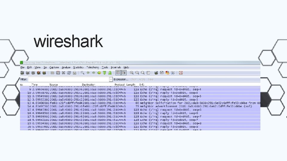Screen dimensions: 287x161
Task: Select packet 13 Neighbor Solicitation row
Action: tap(140, 103)
